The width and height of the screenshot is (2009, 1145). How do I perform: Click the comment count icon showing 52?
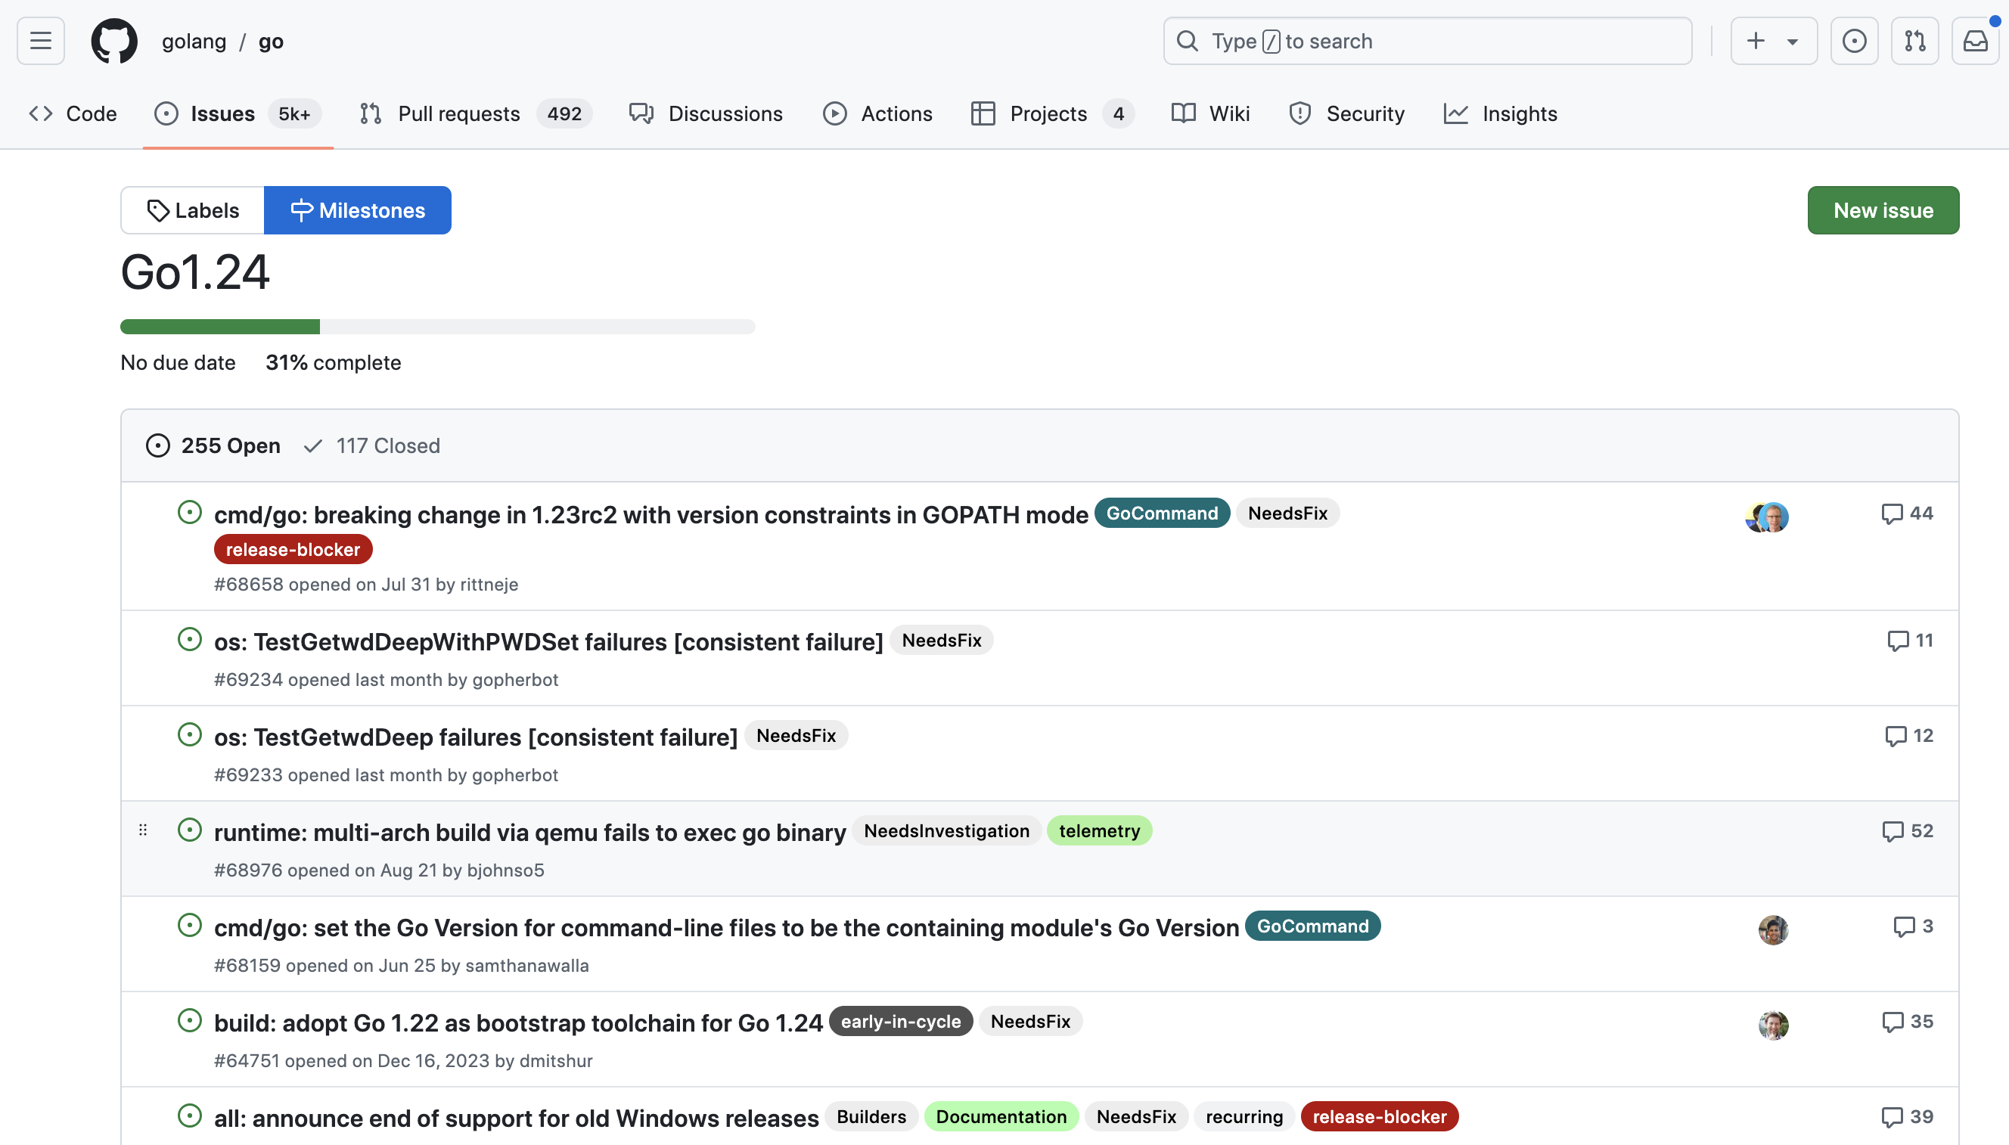click(1907, 831)
